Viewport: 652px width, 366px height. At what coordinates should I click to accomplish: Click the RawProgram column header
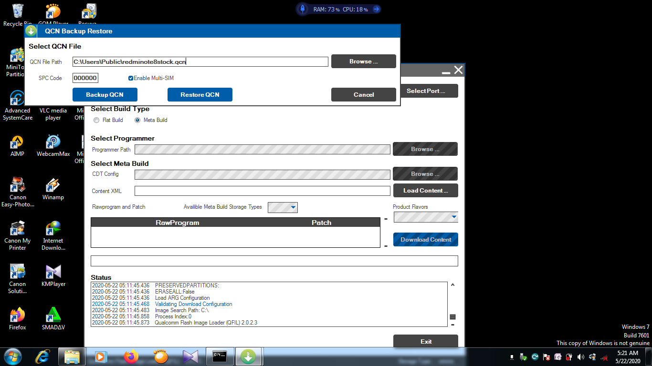click(x=177, y=223)
